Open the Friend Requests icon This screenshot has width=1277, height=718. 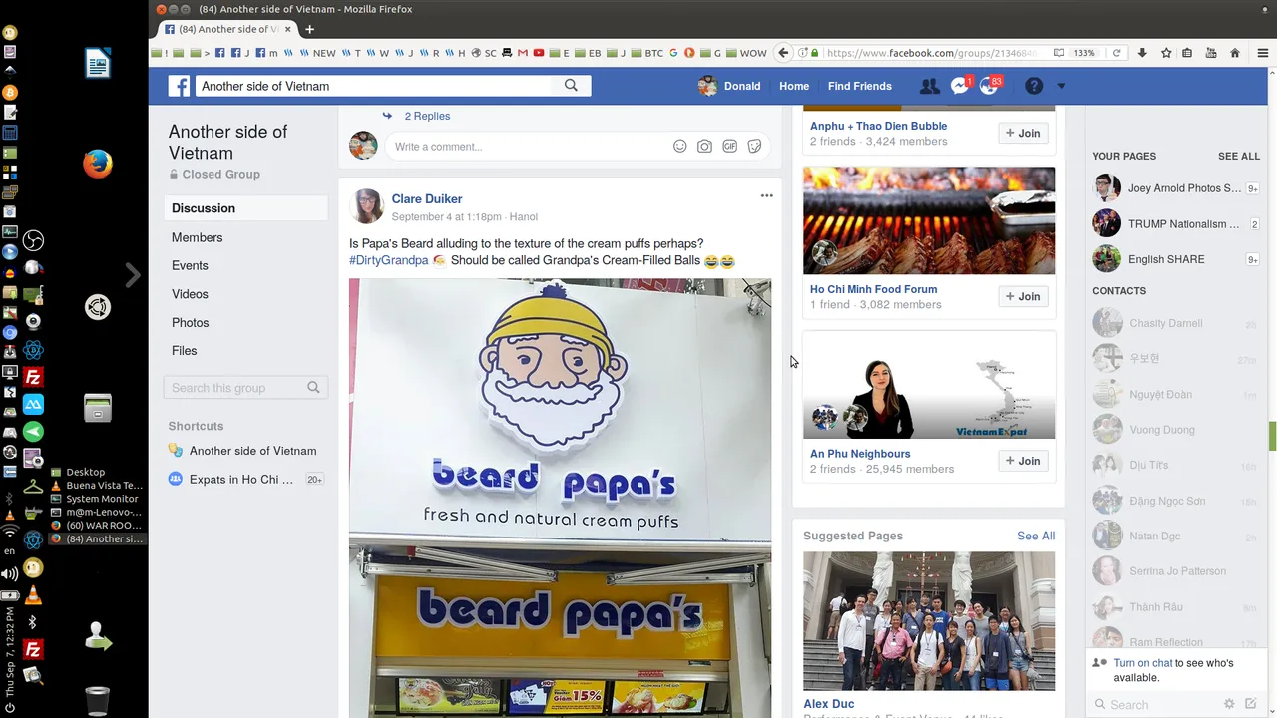click(929, 86)
